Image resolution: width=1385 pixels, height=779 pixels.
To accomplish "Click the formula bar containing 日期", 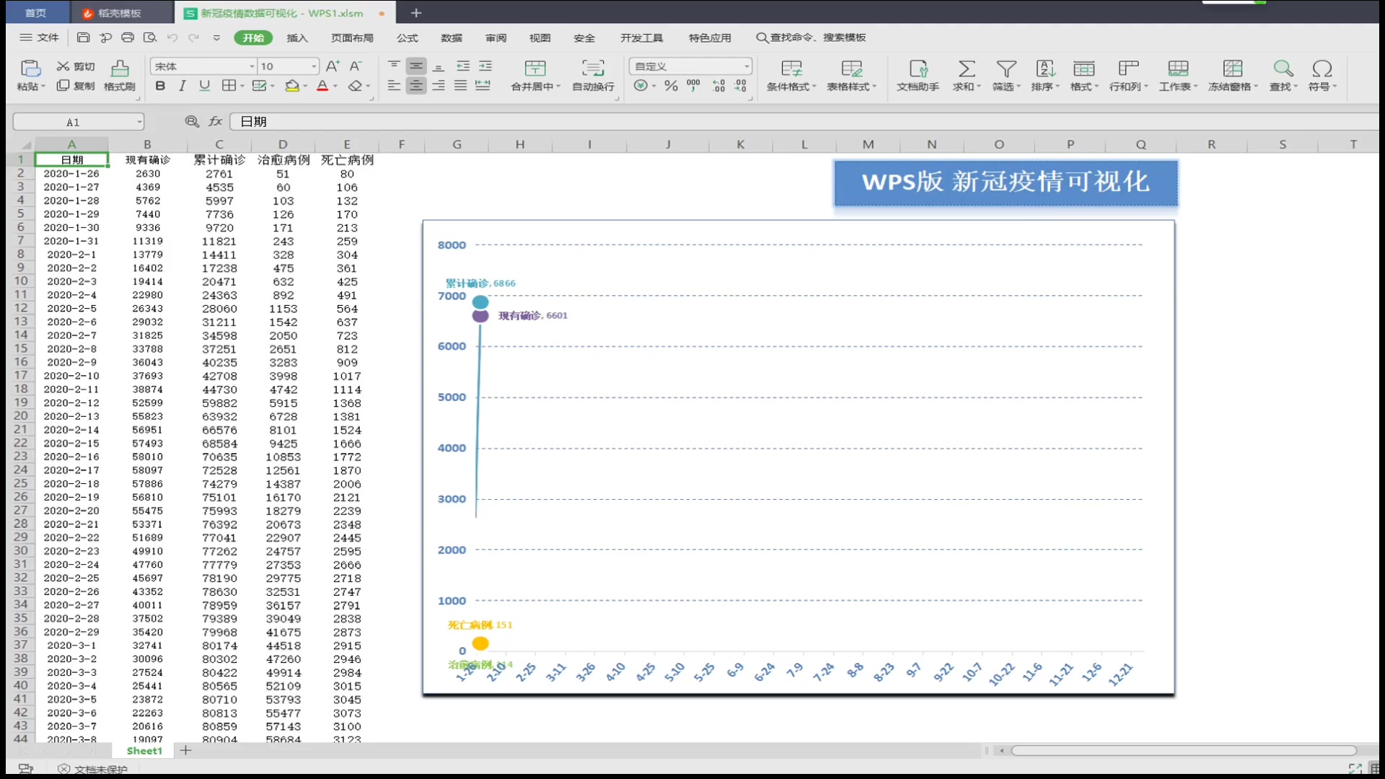I will [804, 121].
